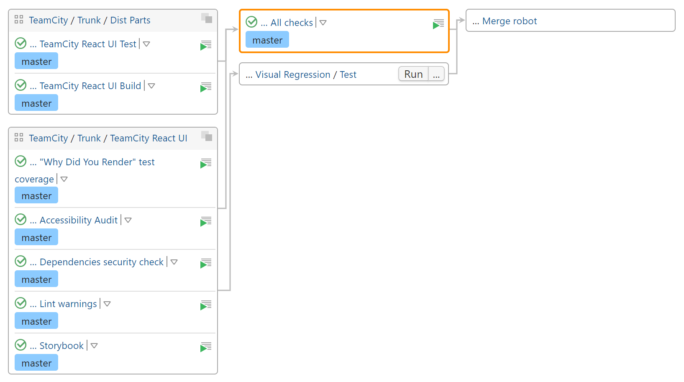
Task: Run the Accessibility Audit build
Action: point(206,221)
